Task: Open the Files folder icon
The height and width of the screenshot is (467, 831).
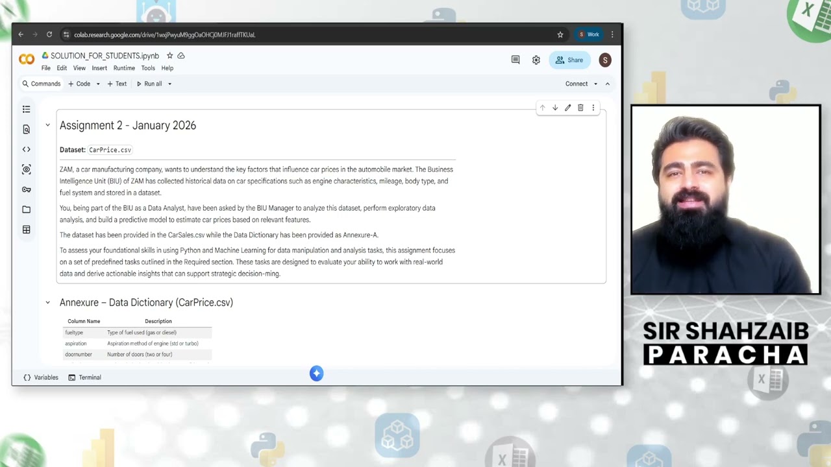Action: pyautogui.click(x=26, y=210)
